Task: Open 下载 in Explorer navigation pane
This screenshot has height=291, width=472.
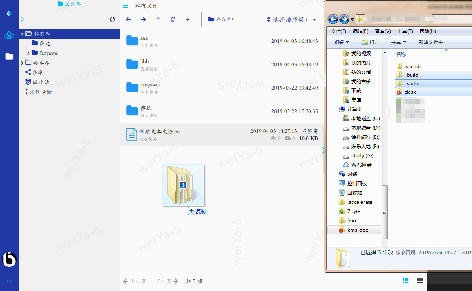Action: click(x=353, y=91)
